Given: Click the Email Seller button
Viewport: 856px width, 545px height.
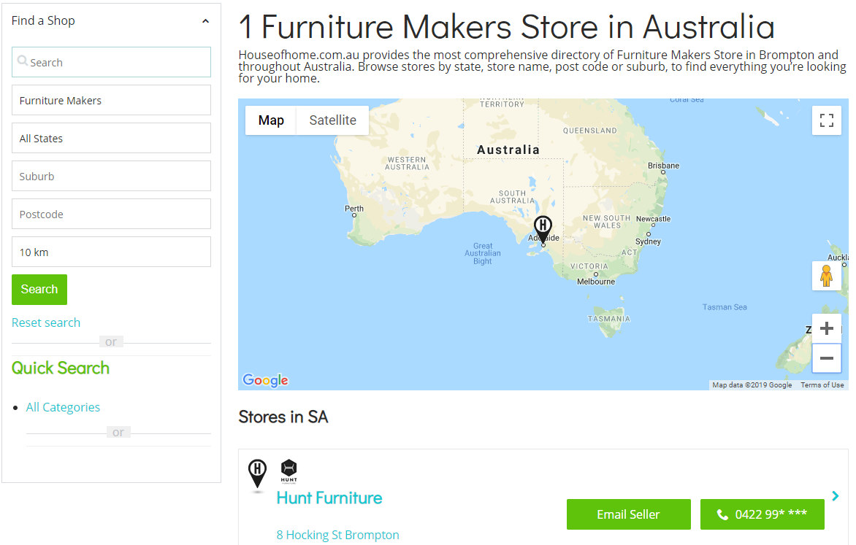Looking at the screenshot, I should pos(628,514).
